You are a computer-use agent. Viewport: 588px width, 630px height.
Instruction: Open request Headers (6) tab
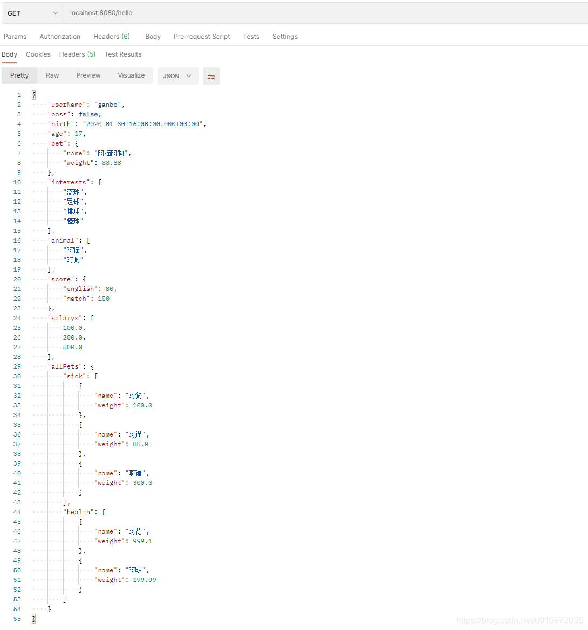(x=112, y=37)
